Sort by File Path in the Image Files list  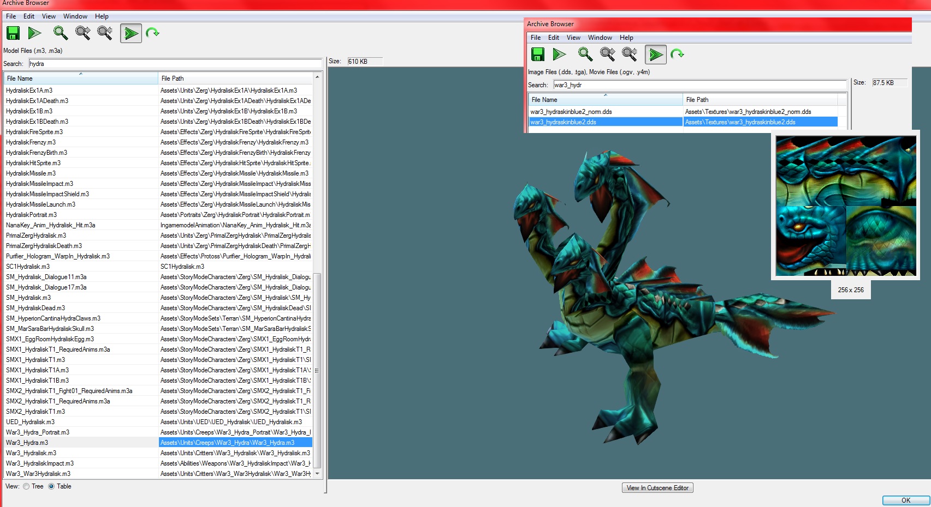760,100
